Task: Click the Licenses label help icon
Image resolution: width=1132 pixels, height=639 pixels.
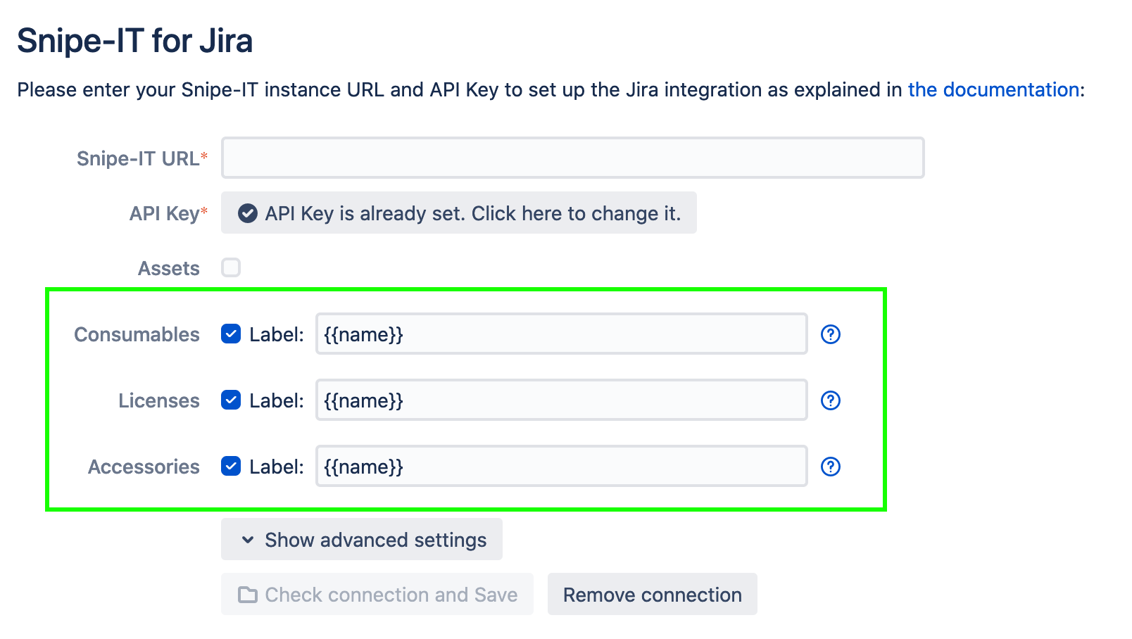Action: pos(831,400)
